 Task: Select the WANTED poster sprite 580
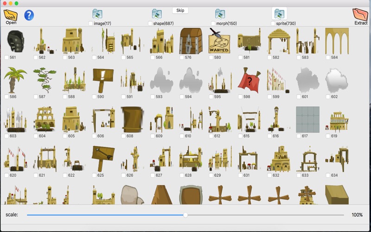[x=219, y=41]
